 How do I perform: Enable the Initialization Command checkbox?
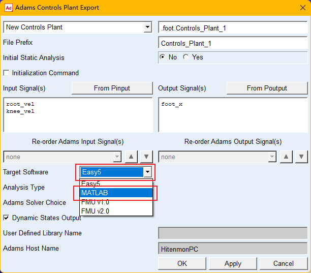click(7, 73)
